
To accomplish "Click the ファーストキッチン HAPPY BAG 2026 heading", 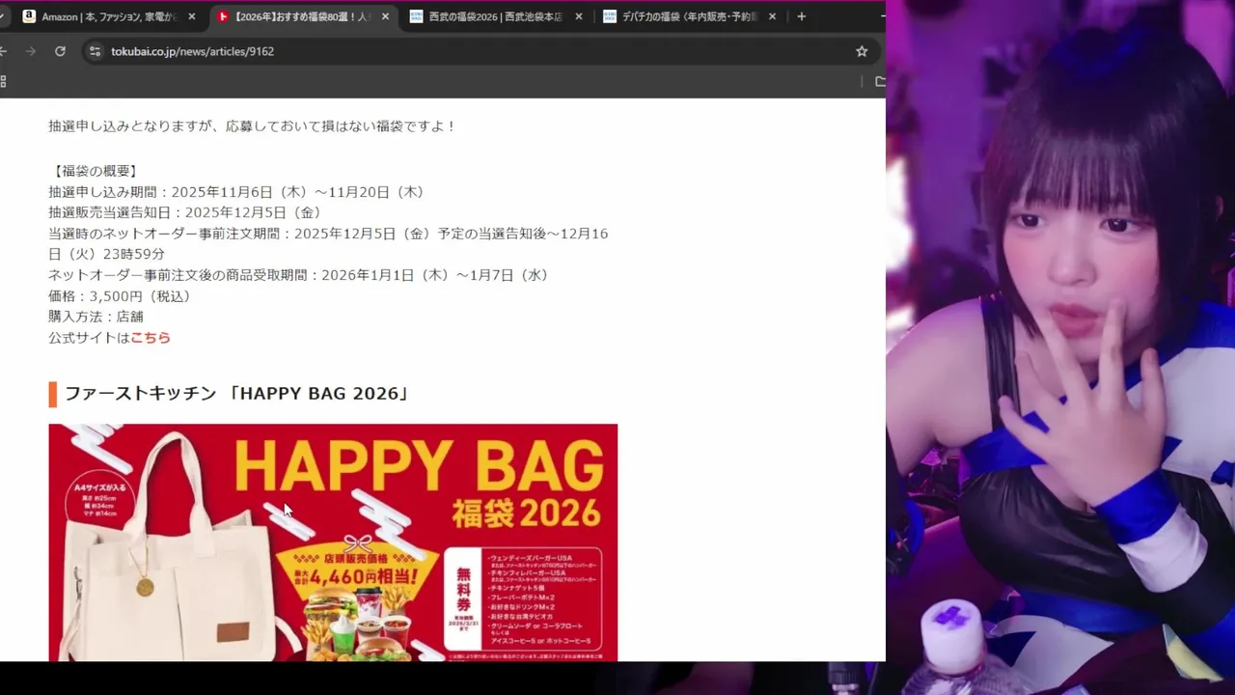I will click(236, 394).
